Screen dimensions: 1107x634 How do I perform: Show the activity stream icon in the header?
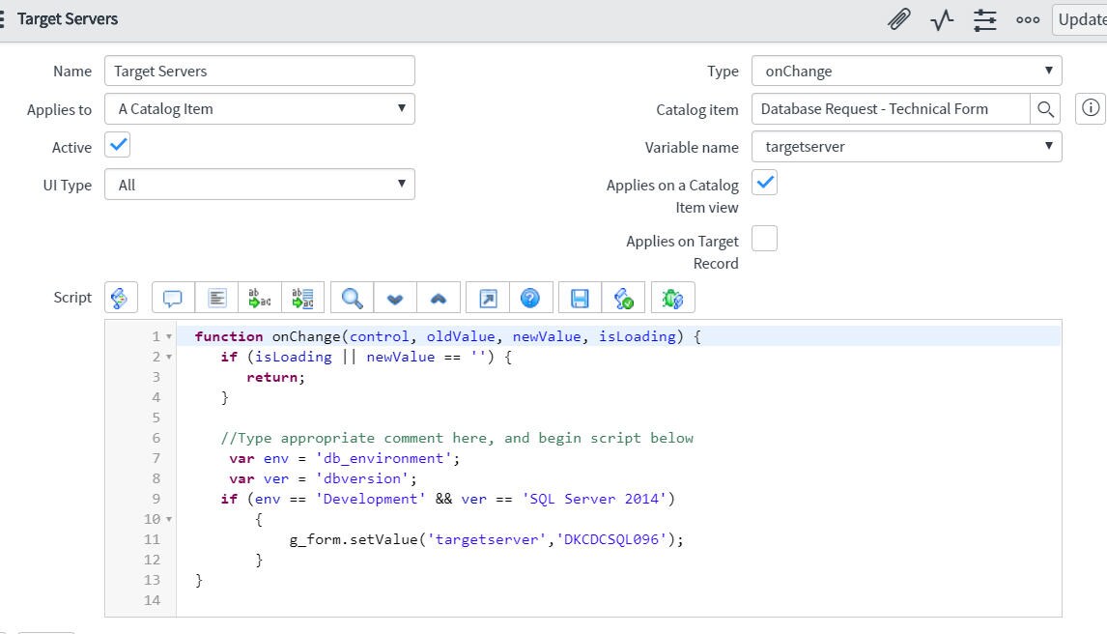click(941, 18)
